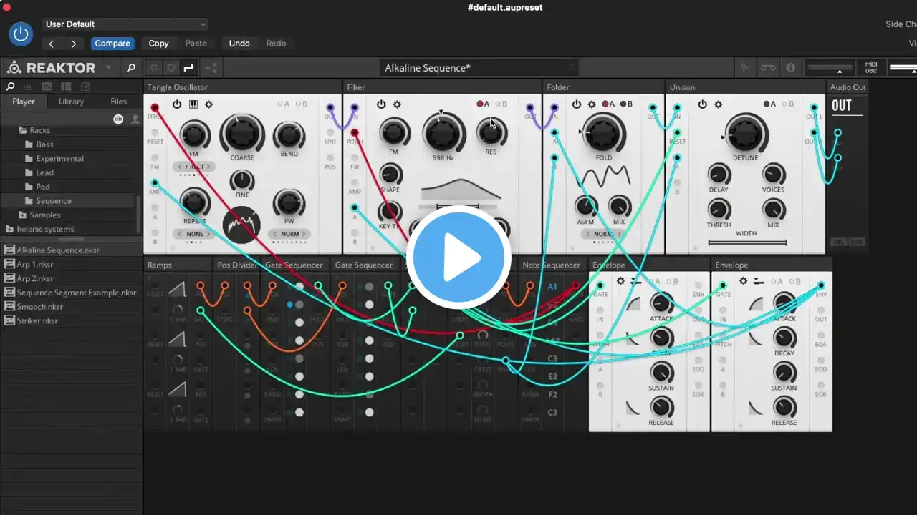Click the globe factory content icon
Viewport: 917px width, 515px height.
pos(118,119)
